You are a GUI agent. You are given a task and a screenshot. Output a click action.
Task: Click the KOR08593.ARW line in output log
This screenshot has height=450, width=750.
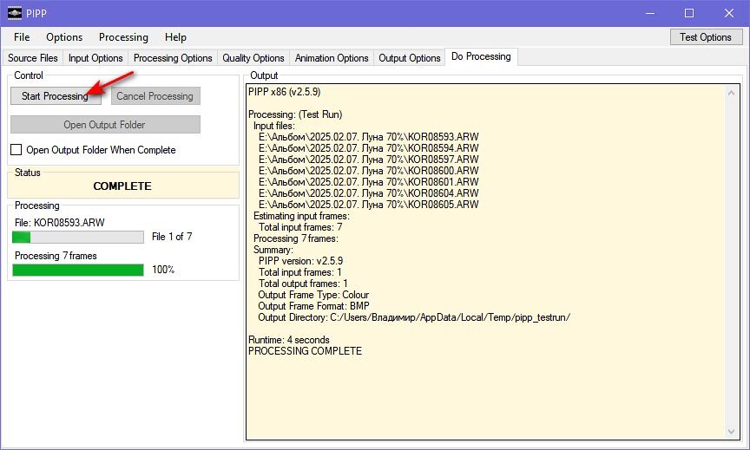[368, 137]
